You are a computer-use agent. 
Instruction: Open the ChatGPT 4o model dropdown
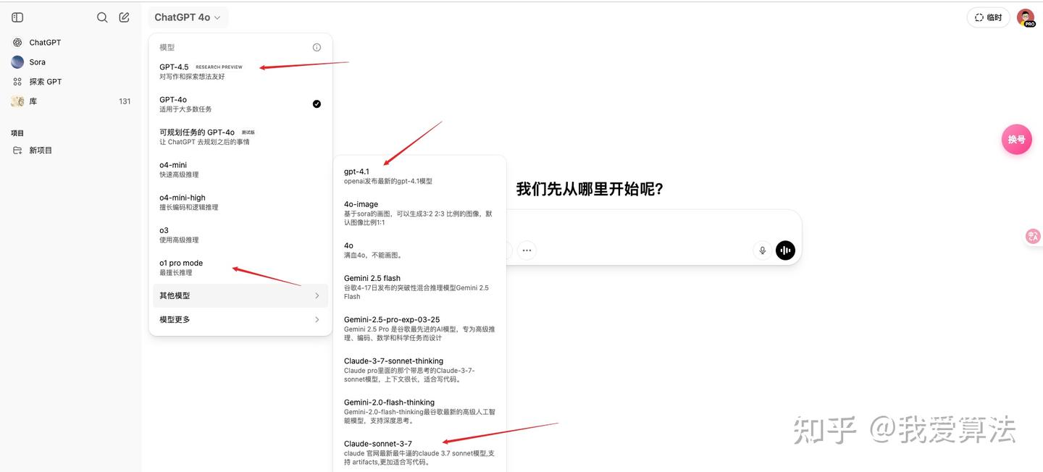188,17
